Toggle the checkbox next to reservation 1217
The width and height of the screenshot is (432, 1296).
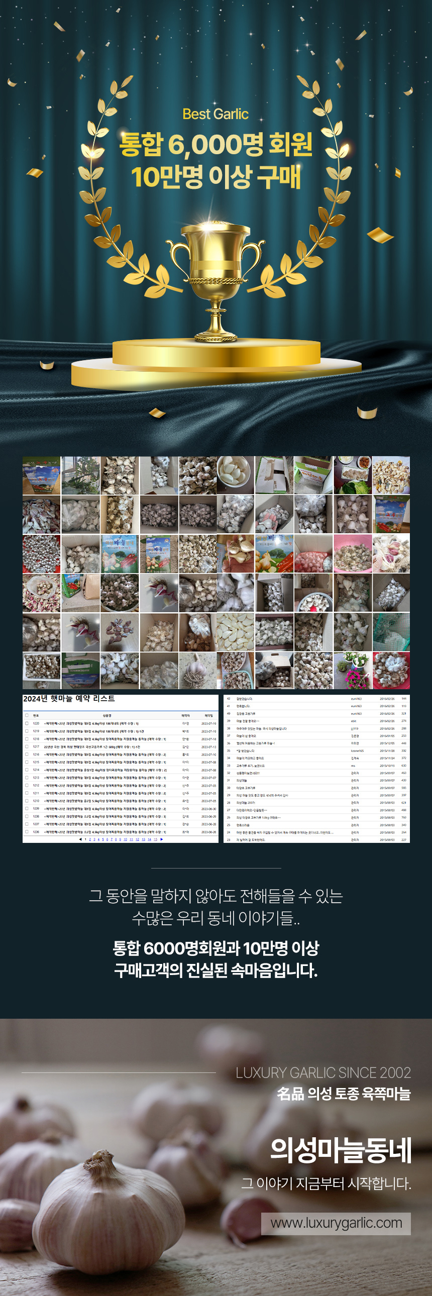[x=27, y=746]
